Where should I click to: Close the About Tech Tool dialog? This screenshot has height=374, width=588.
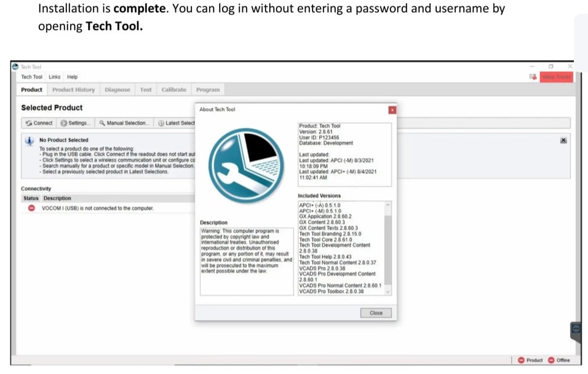[392, 110]
